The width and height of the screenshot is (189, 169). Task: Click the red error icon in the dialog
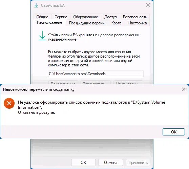pyautogui.click(x=9, y=103)
